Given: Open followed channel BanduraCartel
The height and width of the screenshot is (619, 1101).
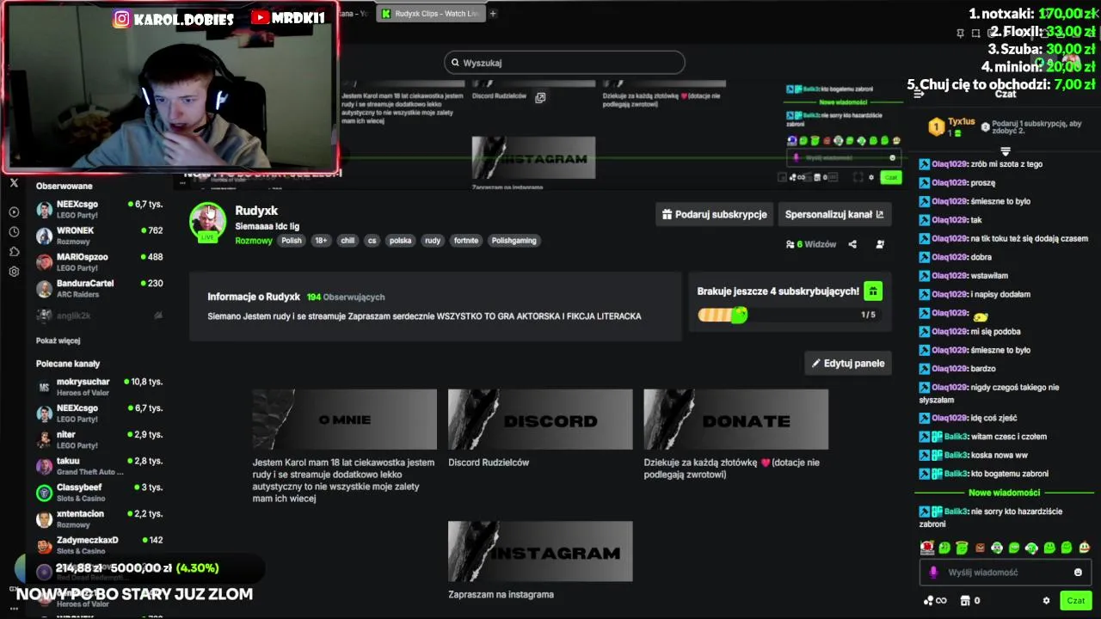Looking at the screenshot, I should pos(99,289).
